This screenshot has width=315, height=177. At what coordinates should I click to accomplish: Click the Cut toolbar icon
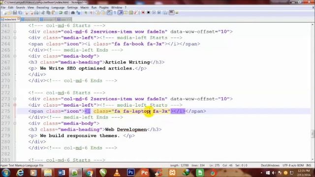tap(43, 13)
